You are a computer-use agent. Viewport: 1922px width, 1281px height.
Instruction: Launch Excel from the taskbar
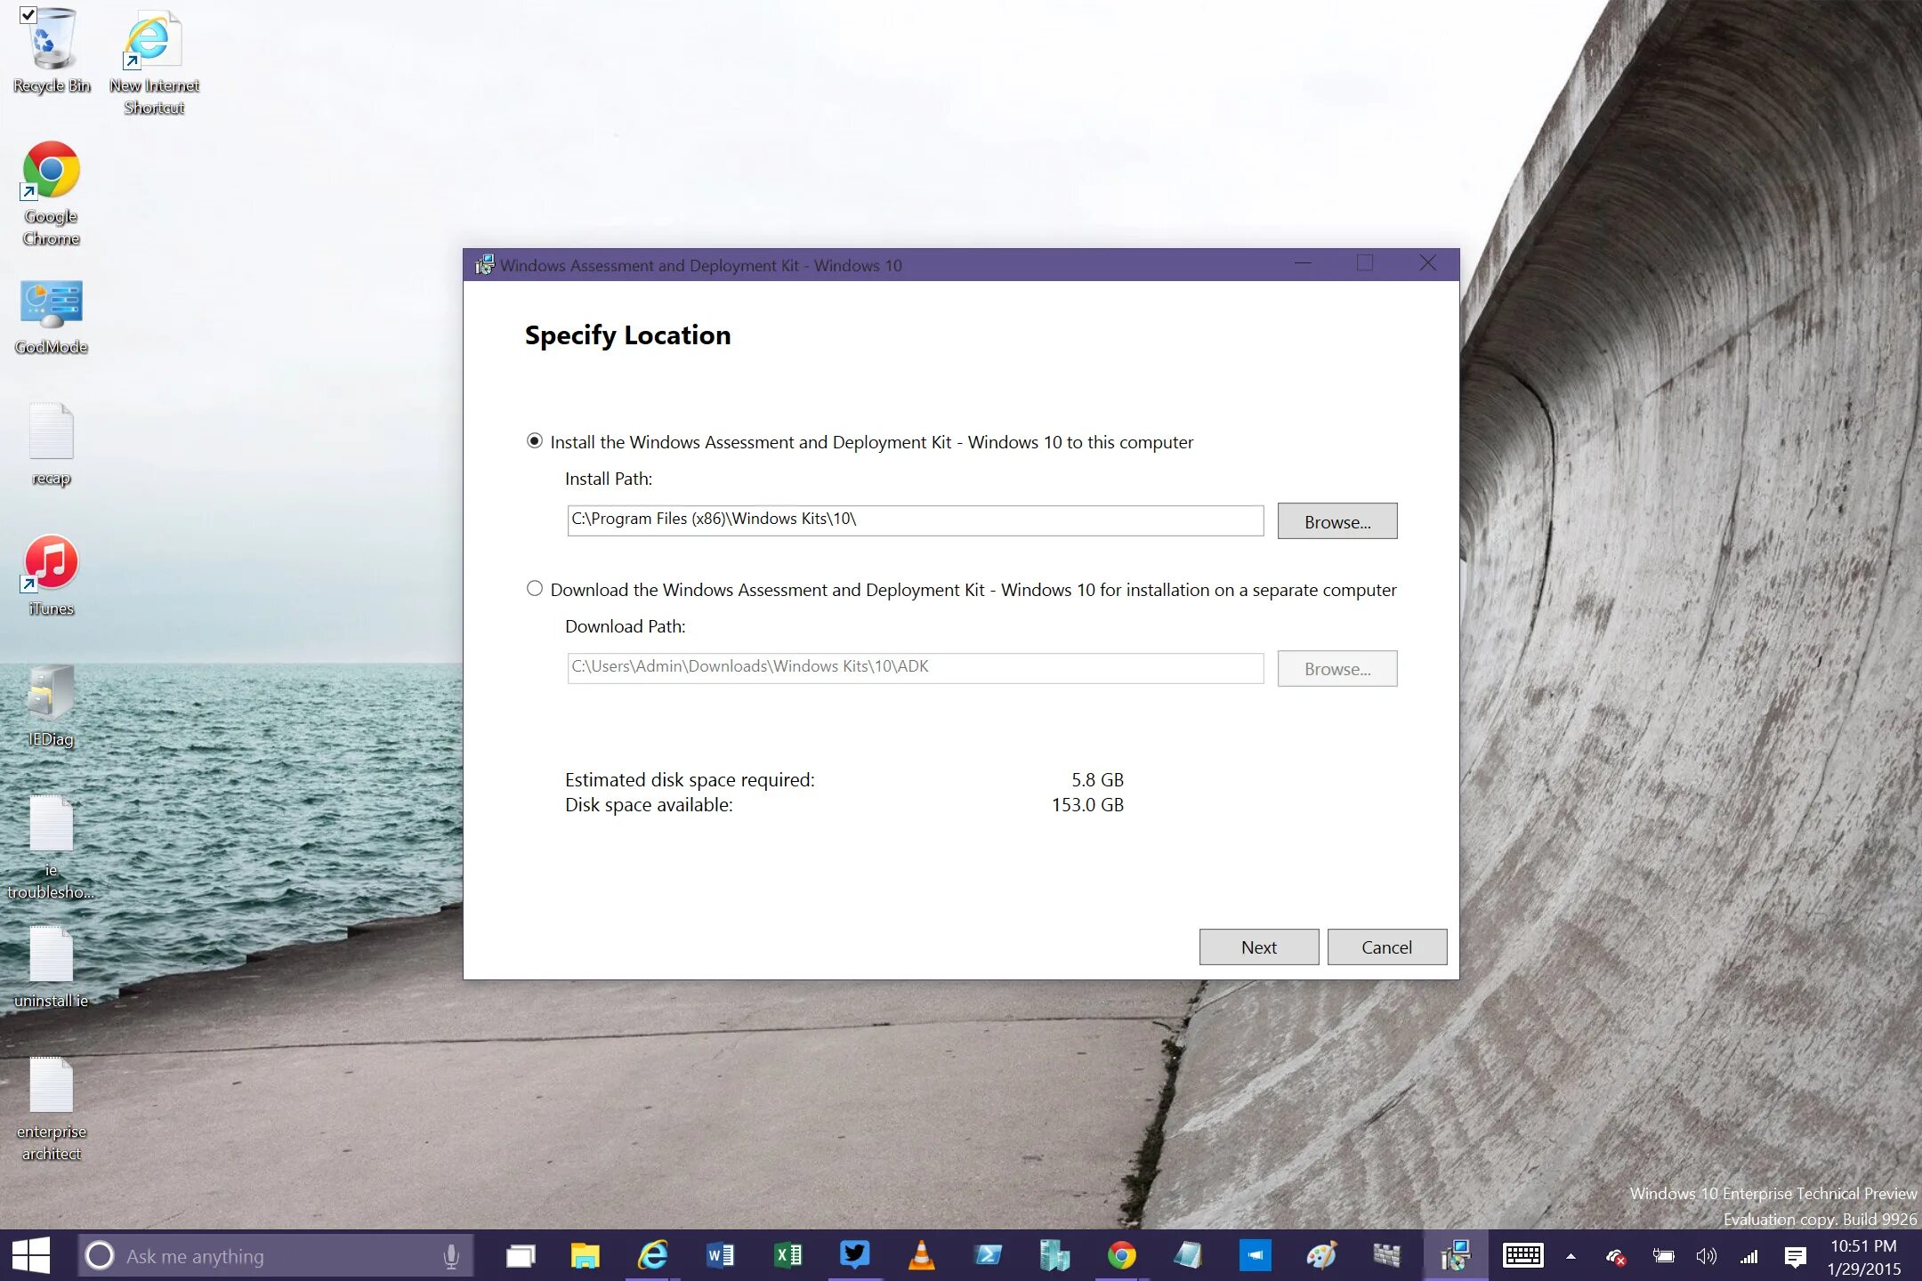click(x=787, y=1255)
